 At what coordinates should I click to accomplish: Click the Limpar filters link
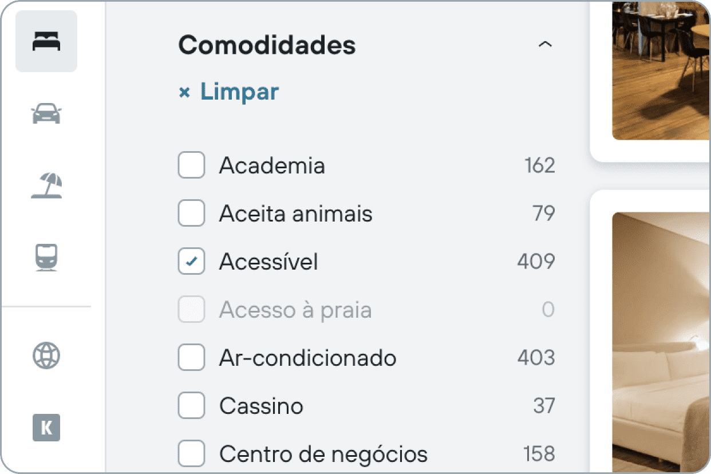pos(239,92)
